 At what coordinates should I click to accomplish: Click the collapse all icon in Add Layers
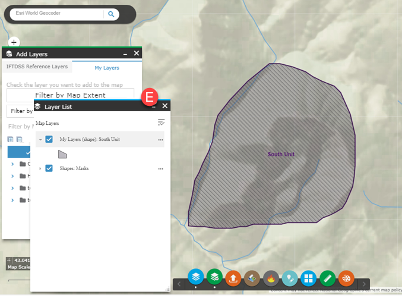[x=19, y=139]
